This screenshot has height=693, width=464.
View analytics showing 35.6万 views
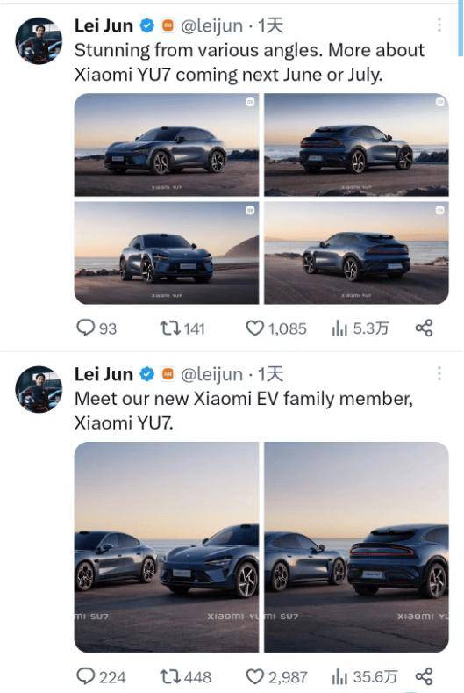coord(364,676)
